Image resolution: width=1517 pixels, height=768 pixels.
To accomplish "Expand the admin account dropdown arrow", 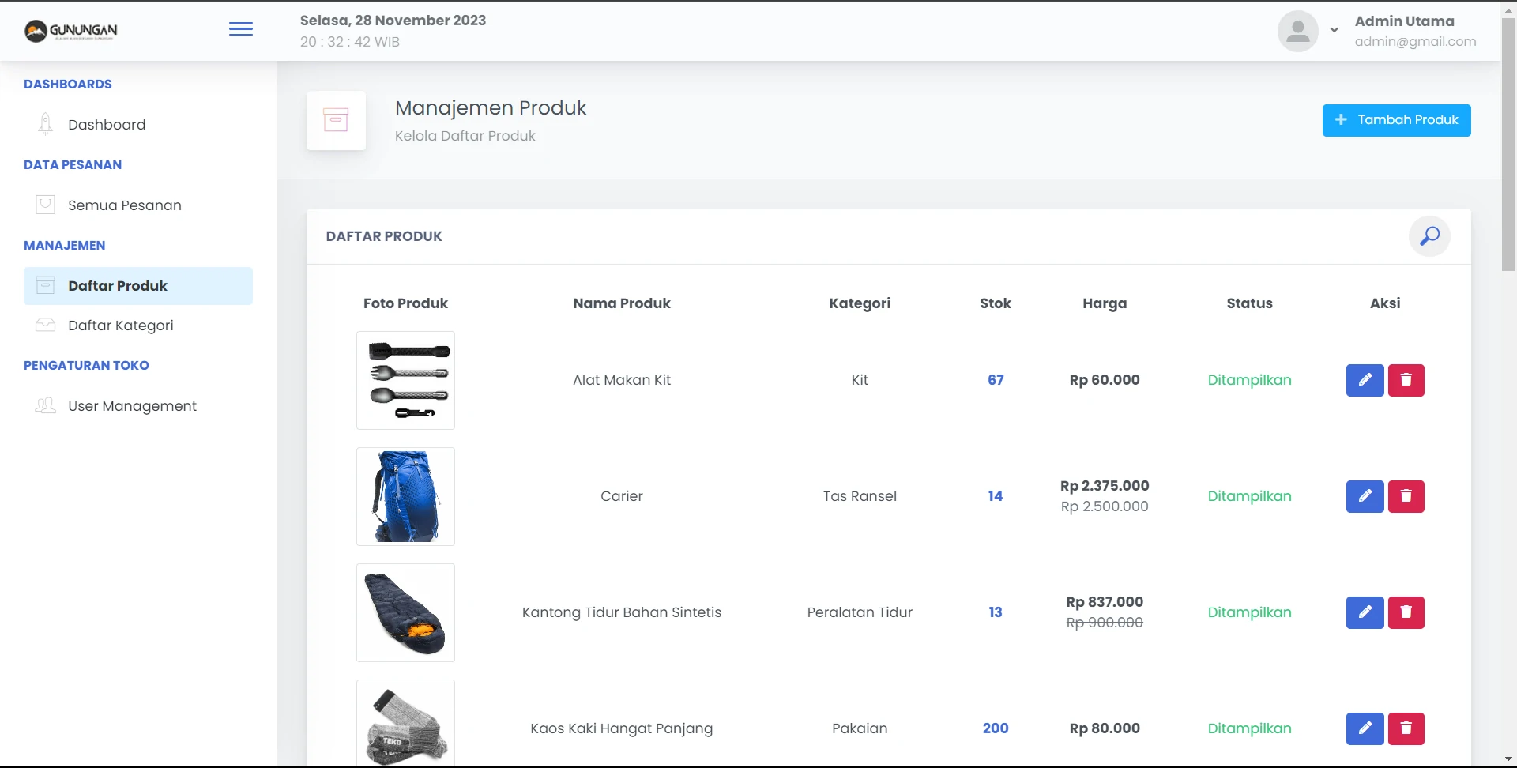I will click(1334, 31).
